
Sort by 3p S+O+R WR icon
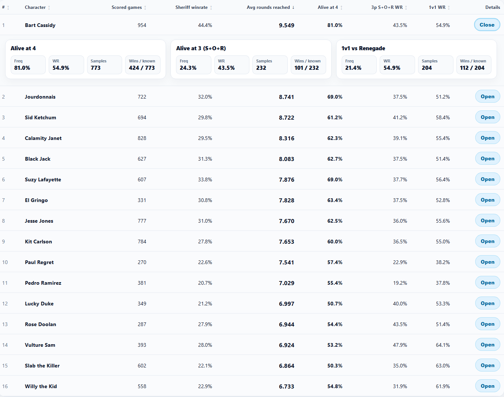point(406,7)
